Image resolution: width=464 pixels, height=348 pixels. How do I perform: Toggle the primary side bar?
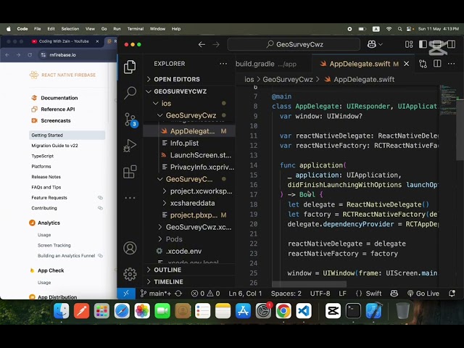(x=423, y=44)
